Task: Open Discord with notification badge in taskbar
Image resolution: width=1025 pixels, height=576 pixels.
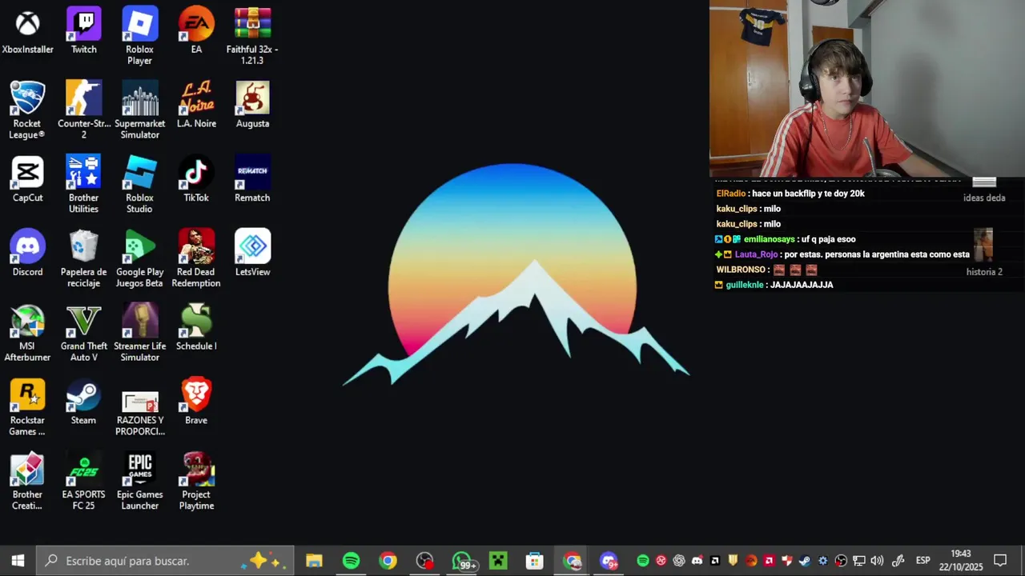Action: coord(609,561)
